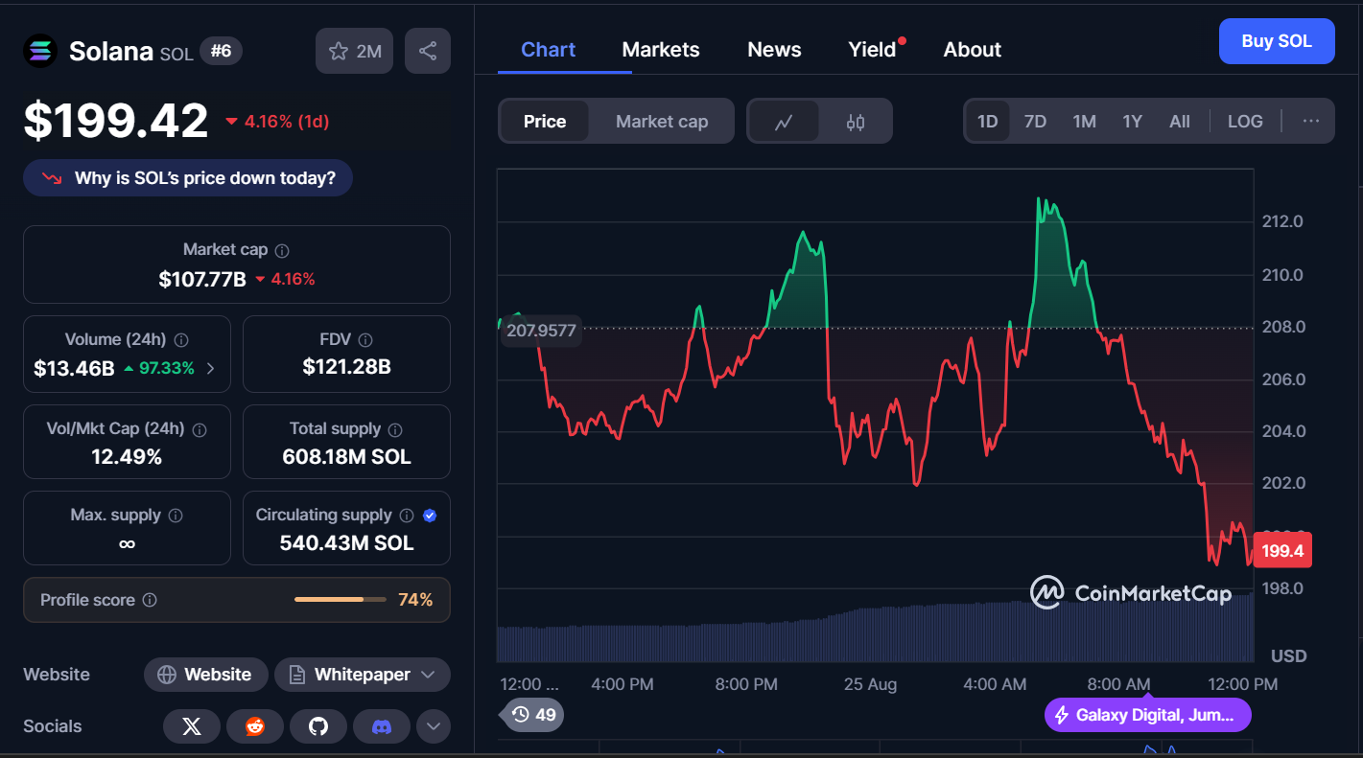Viewport: 1363px width, 758px height.
Task: Open the Chart tab
Action: click(x=548, y=50)
